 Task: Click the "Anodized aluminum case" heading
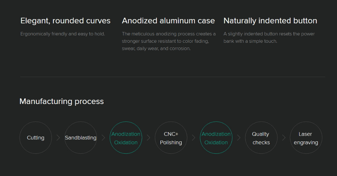click(x=168, y=21)
